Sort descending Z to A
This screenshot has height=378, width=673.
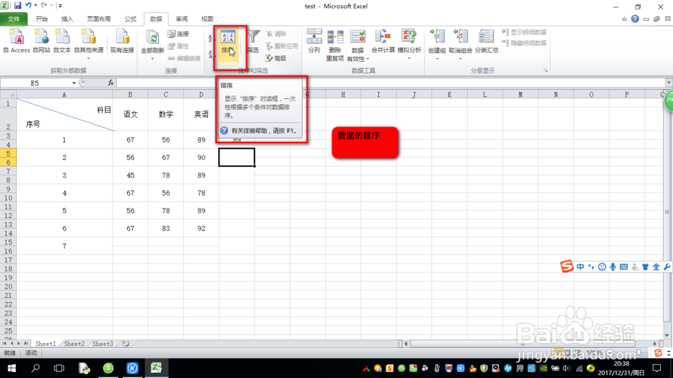coord(210,54)
